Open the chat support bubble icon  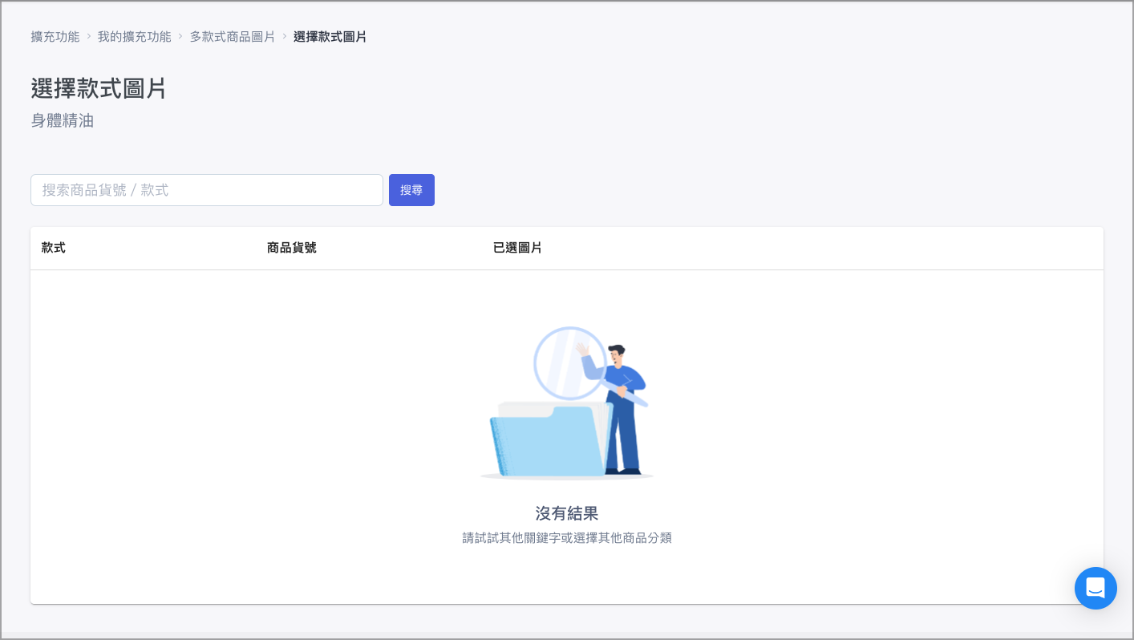pos(1096,588)
